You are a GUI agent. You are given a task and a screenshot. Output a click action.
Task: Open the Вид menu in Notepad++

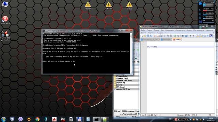click(x=162, y=30)
